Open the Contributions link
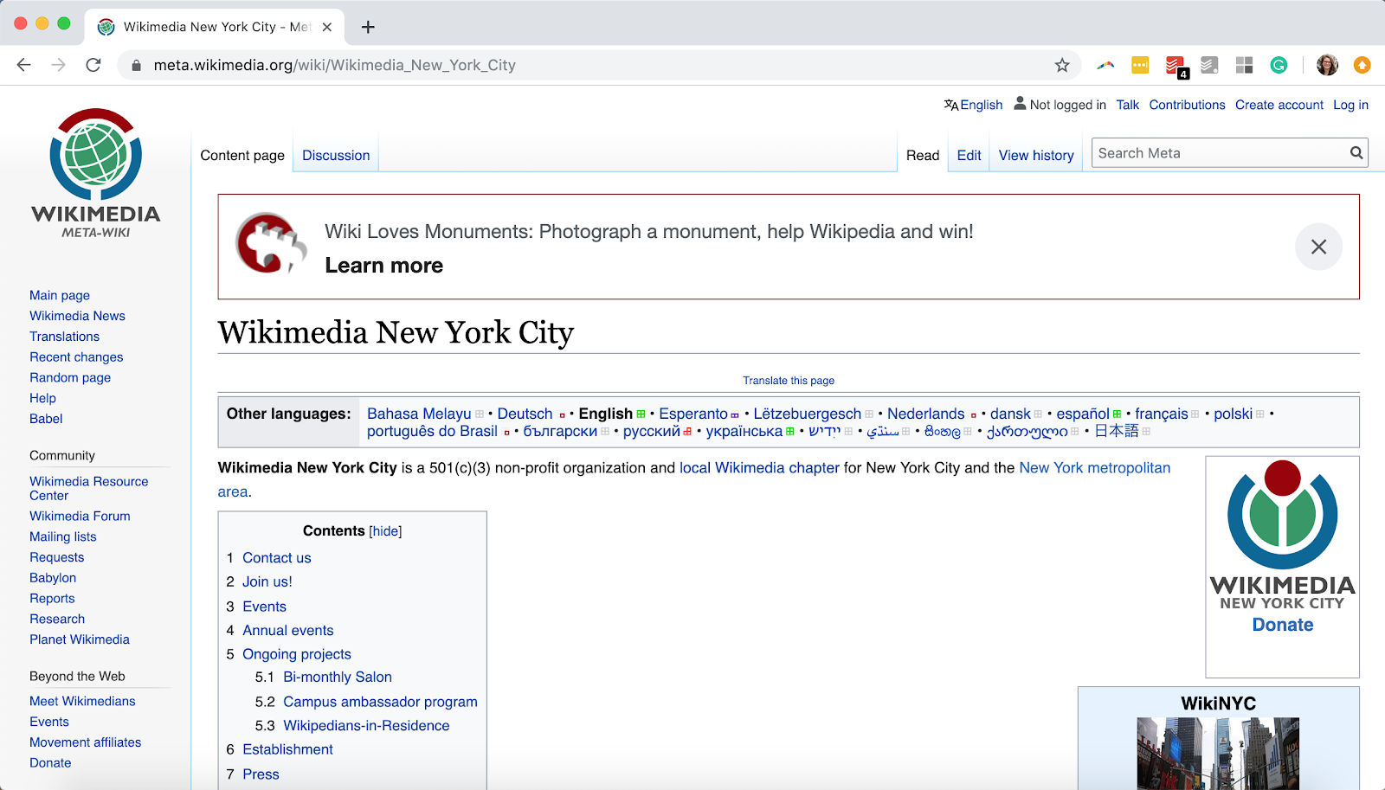 click(1187, 105)
